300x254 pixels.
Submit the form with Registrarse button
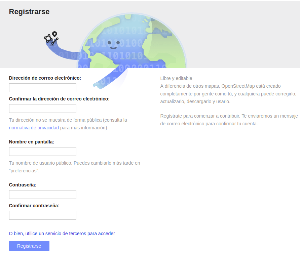(29, 246)
